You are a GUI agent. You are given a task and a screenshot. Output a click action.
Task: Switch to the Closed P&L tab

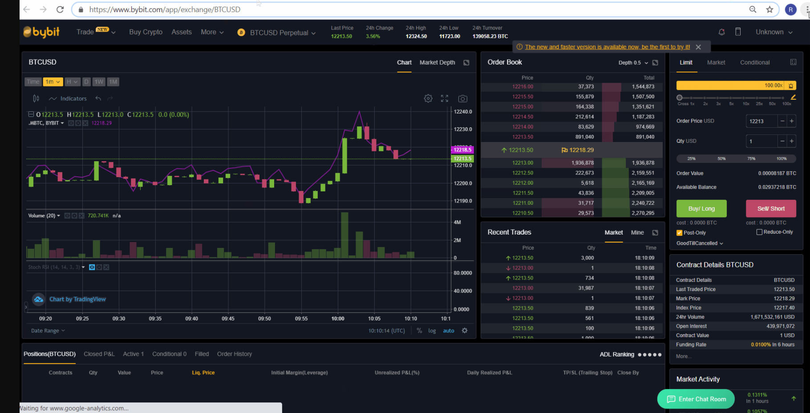(x=99, y=354)
